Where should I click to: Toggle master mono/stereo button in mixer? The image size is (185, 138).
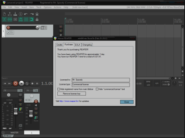pos(20,95)
